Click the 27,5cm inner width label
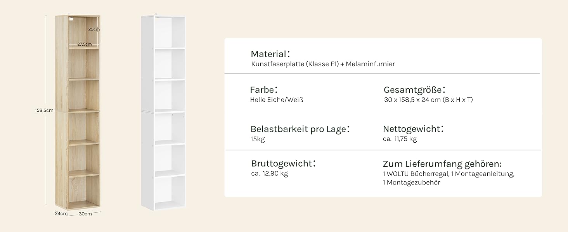Screen dimensions: 568x232 click(85, 44)
